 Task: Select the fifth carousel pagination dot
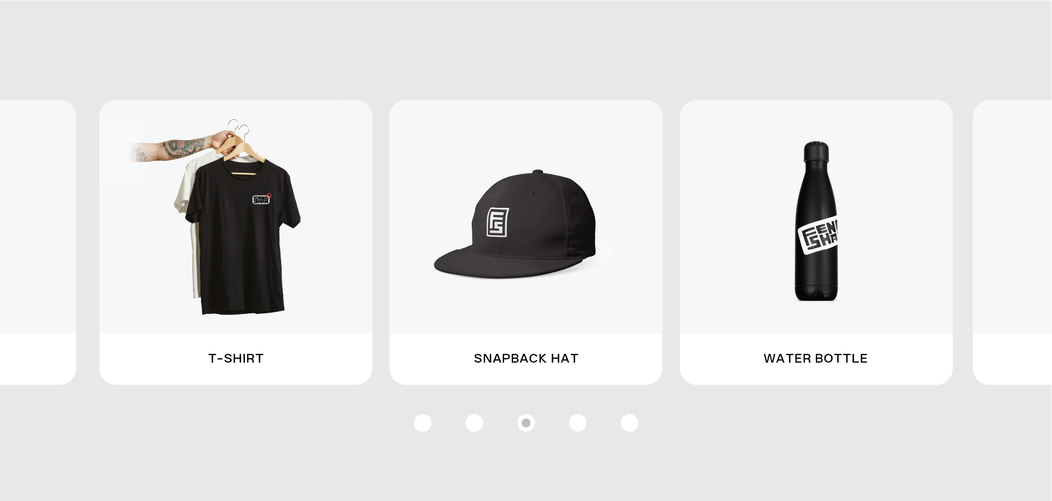(630, 423)
